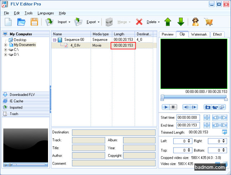Increase the Right crop value
Image resolution: width=231 pixels, height=175 pixels.
click(224, 140)
